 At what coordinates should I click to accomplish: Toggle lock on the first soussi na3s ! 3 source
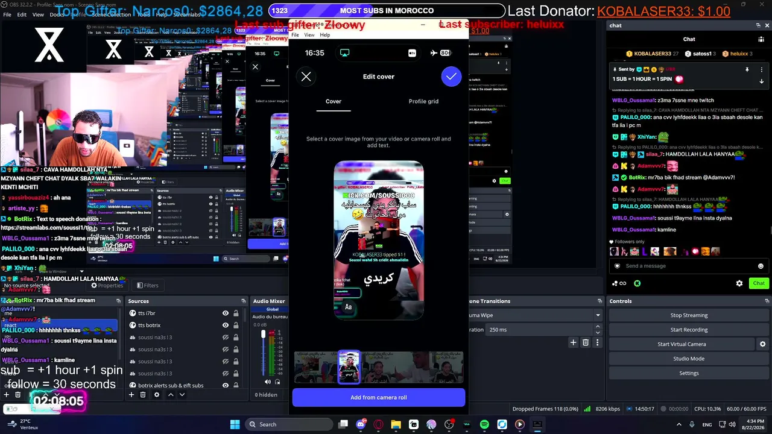pos(236,338)
